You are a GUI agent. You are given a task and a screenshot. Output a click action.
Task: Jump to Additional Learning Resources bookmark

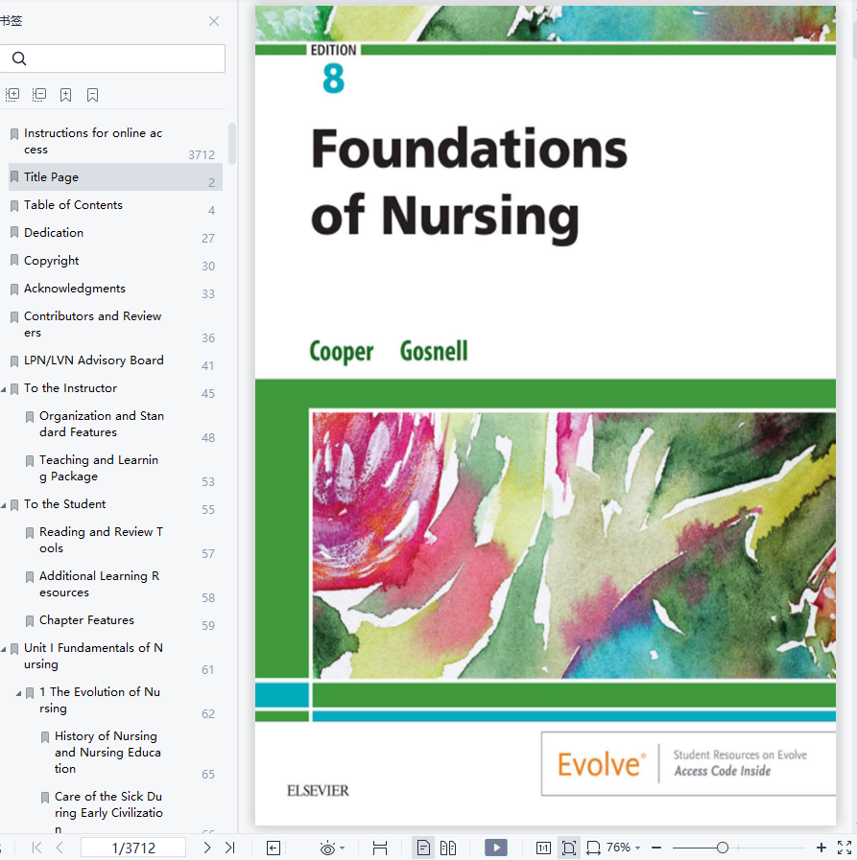[100, 584]
